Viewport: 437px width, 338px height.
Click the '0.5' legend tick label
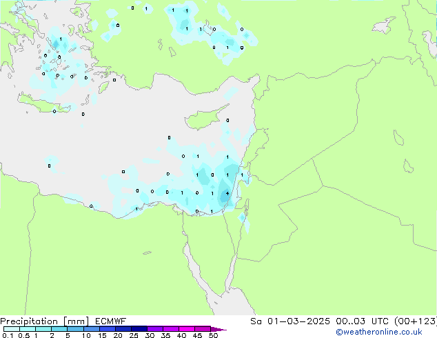pos(24,335)
